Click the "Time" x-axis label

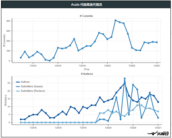(x=86, y=69)
